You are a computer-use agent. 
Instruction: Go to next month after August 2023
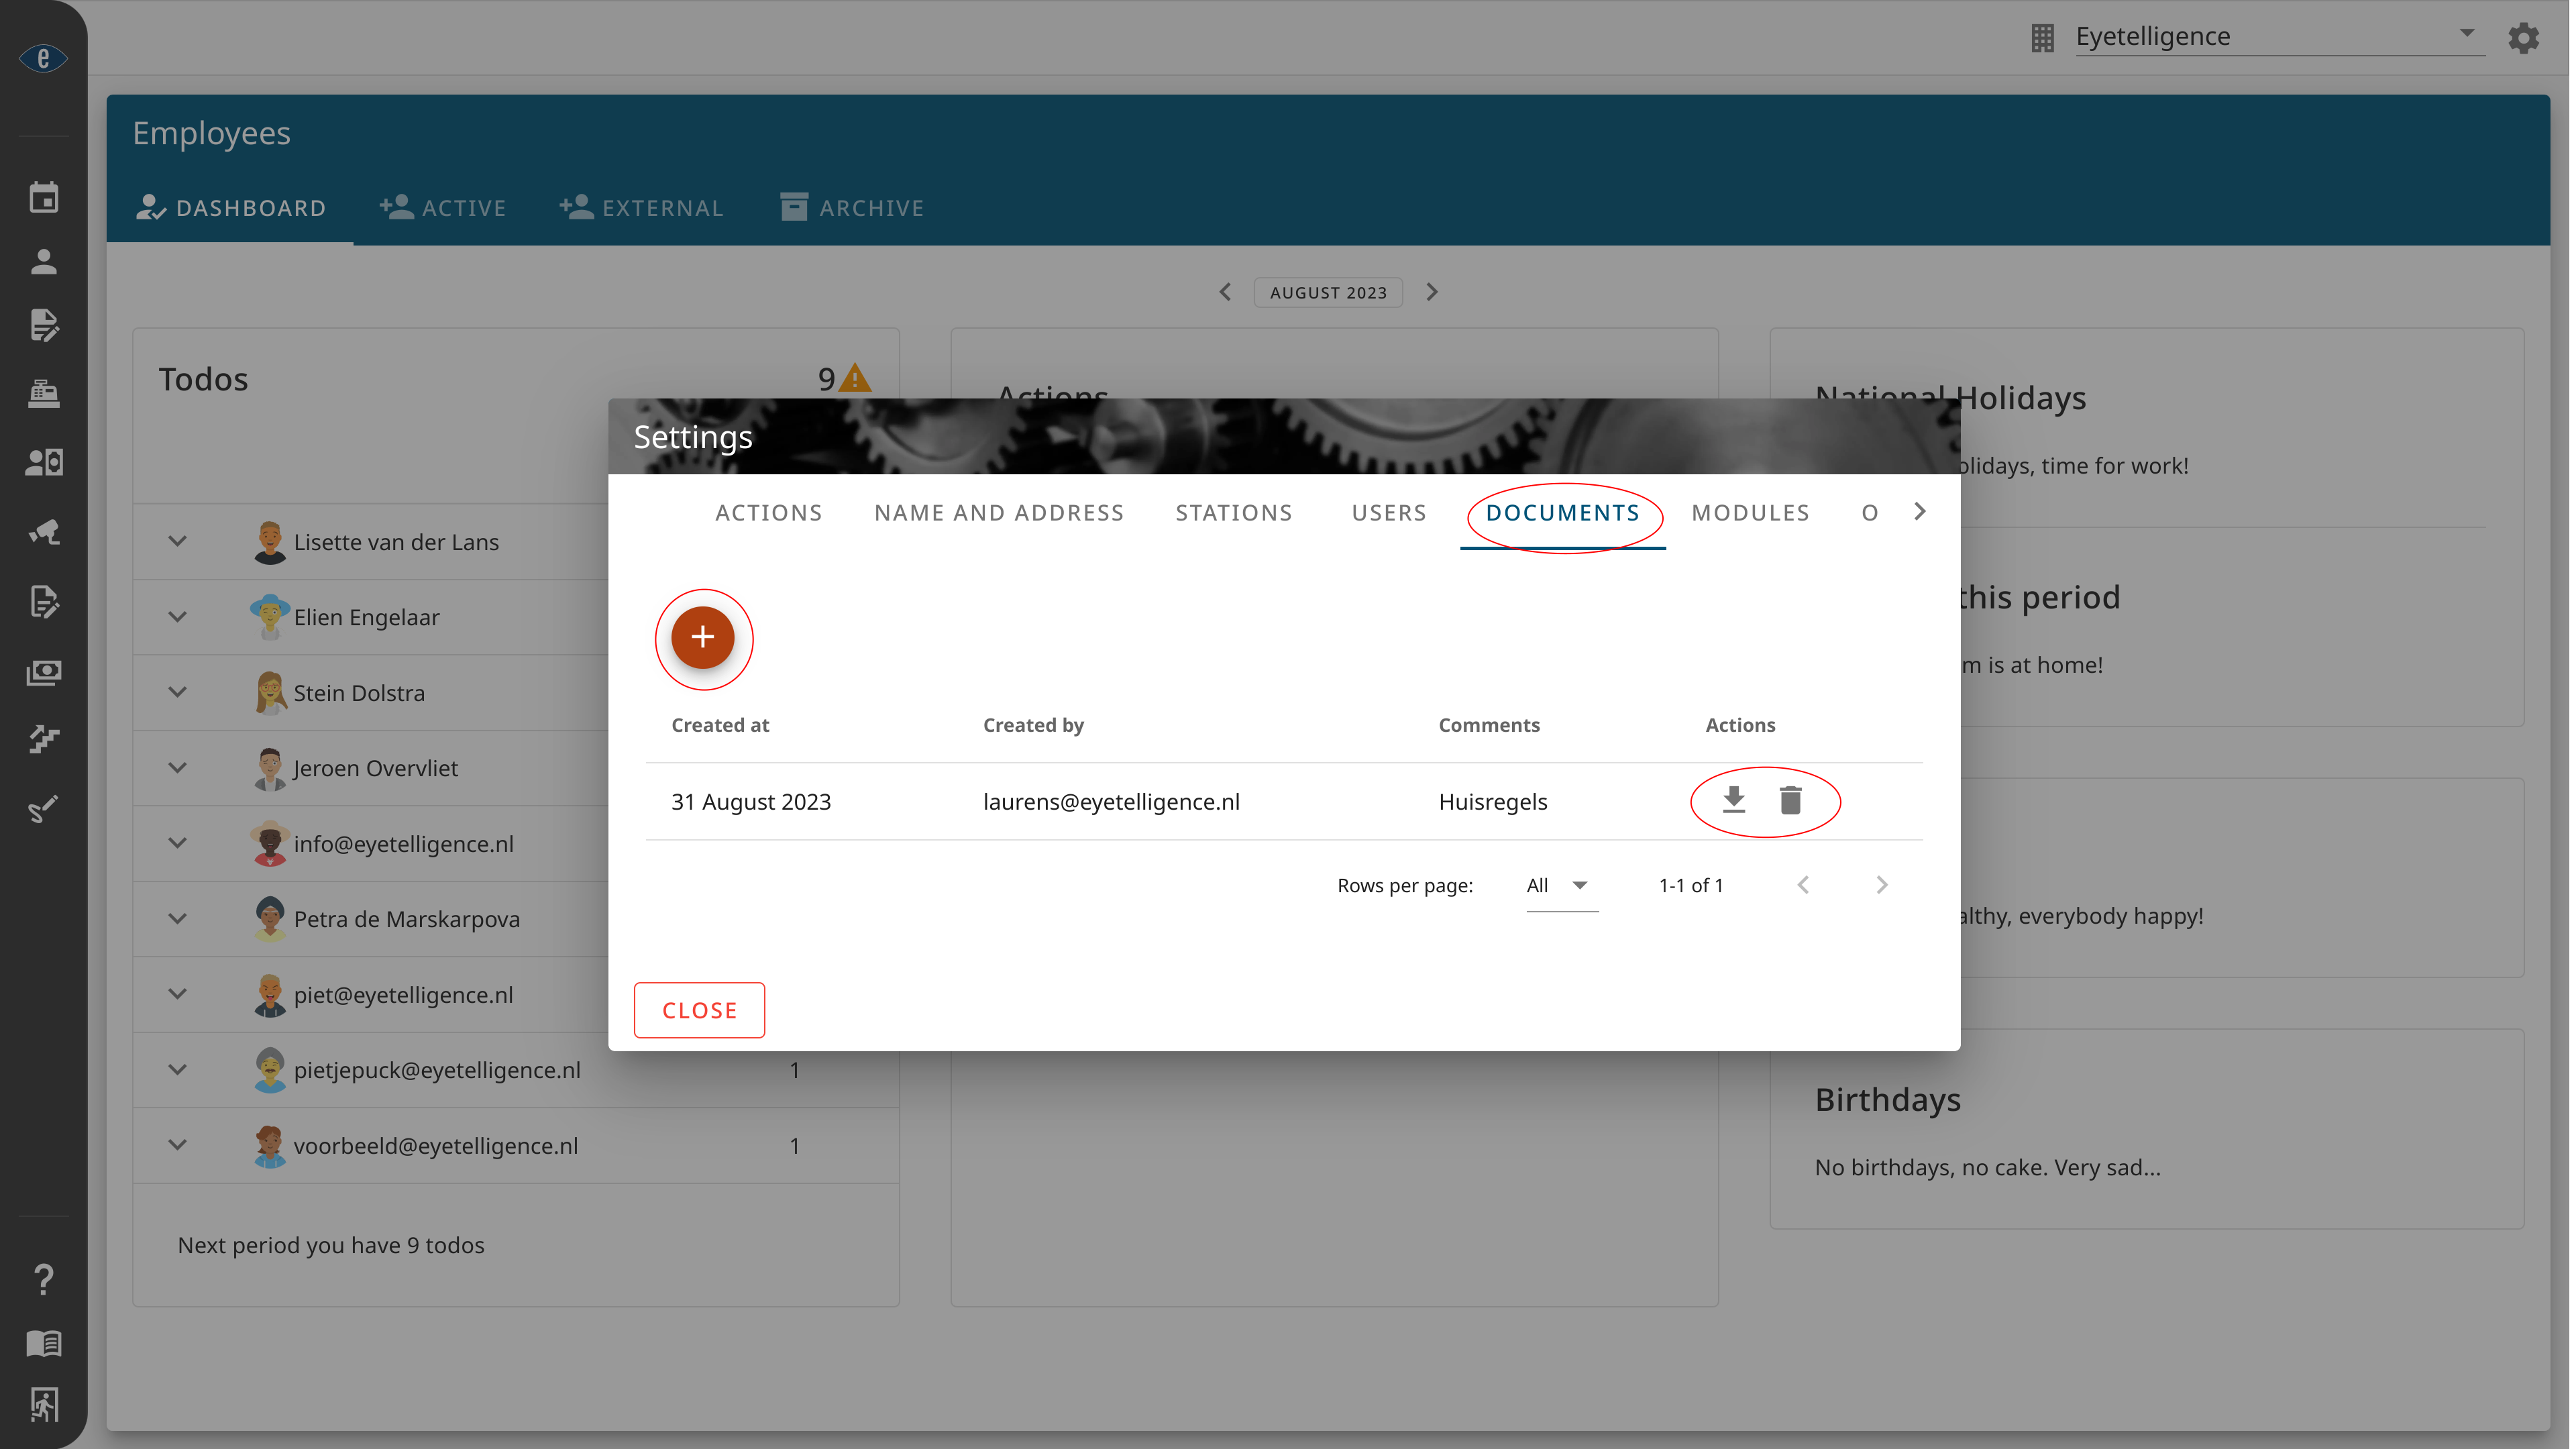[x=1432, y=292]
